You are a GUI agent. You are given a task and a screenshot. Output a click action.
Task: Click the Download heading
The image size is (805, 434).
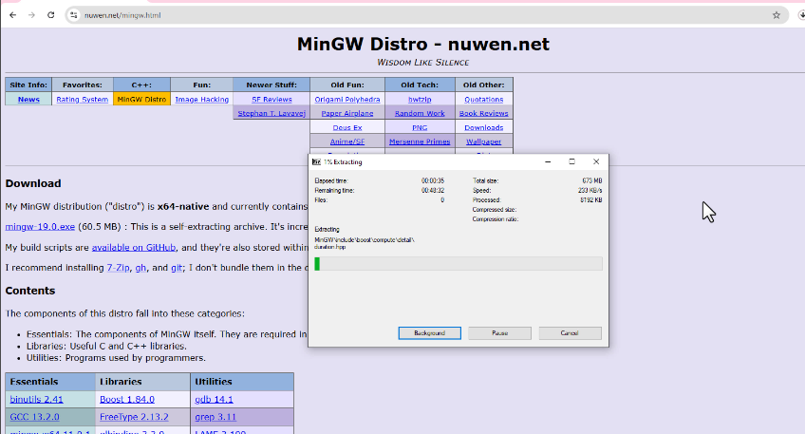click(x=33, y=183)
